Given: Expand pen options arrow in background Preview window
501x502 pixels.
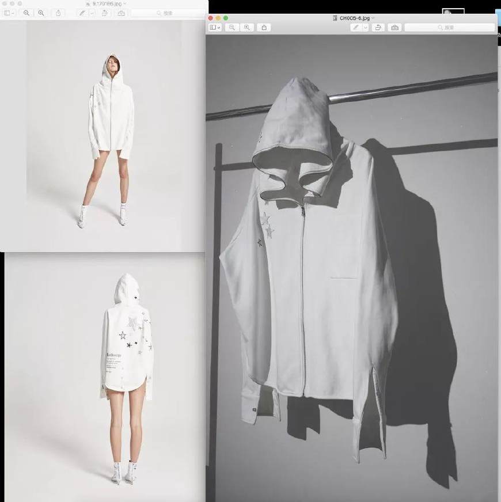Looking at the screenshot, I should pyautogui.click(x=92, y=13).
